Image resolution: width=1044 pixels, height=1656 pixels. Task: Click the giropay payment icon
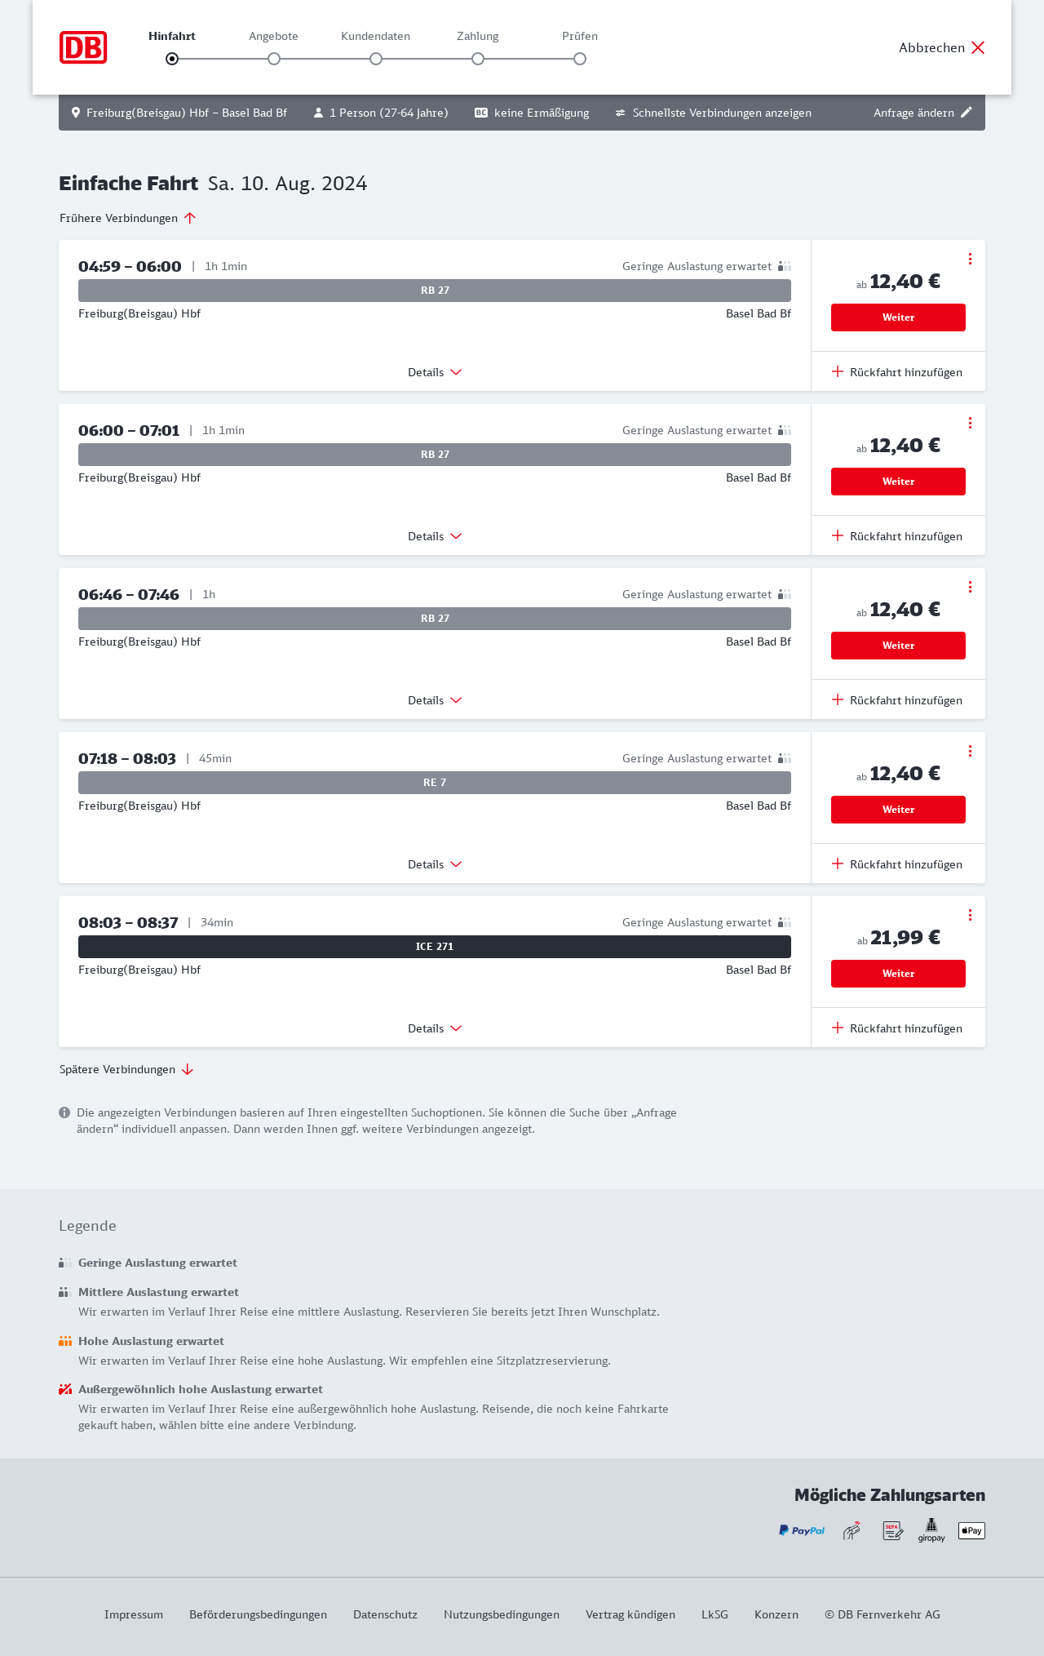(x=931, y=1530)
